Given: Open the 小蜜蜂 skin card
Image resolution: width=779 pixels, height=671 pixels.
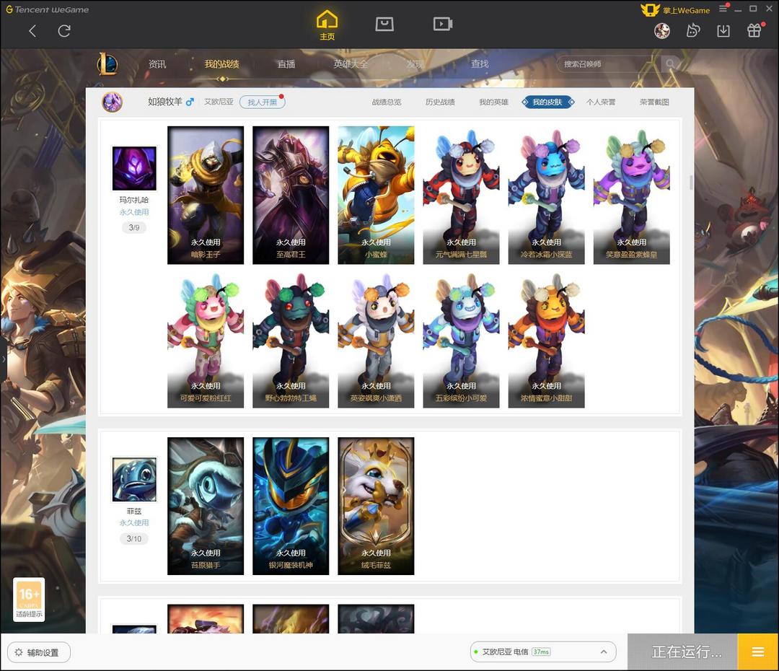Looking at the screenshot, I should click(x=376, y=195).
